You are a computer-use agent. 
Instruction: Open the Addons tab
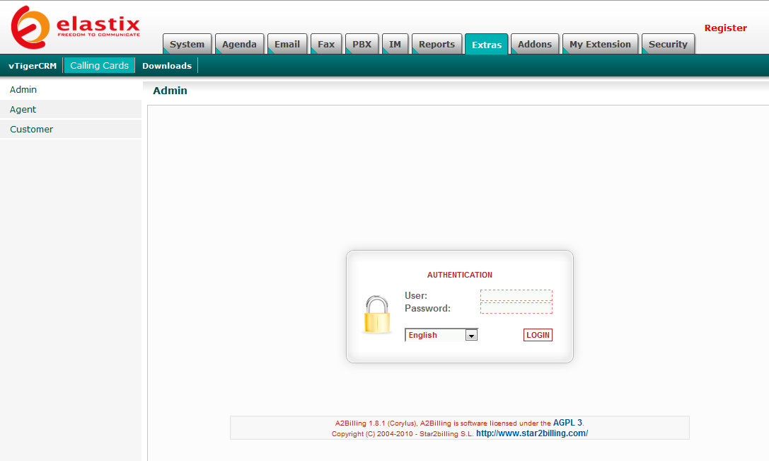click(534, 44)
